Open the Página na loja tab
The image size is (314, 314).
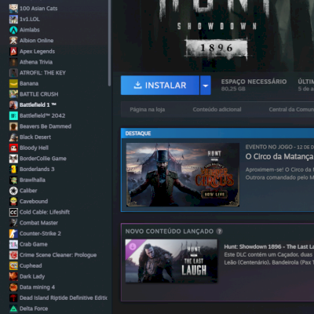pos(148,110)
